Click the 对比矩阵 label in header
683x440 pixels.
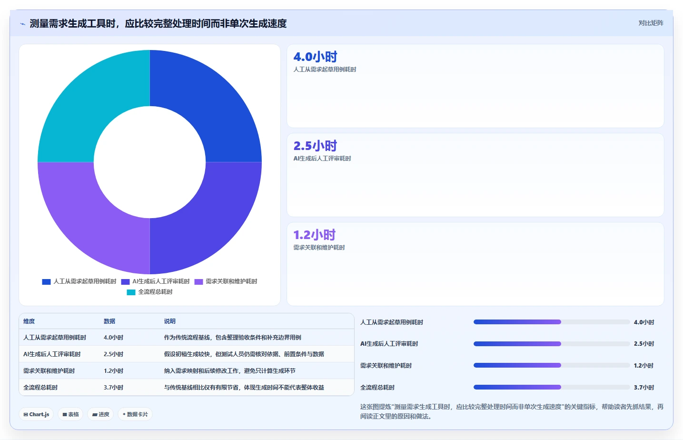(x=651, y=23)
